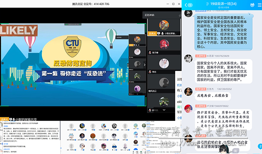The width and height of the screenshot is (262, 154).
Task: Expand the small participant strip with right chevron
Action: click(144, 65)
